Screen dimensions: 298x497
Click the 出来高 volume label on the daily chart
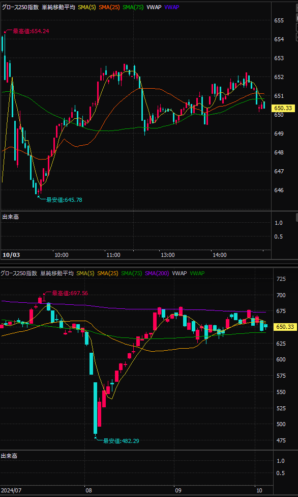(x=9, y=456)
